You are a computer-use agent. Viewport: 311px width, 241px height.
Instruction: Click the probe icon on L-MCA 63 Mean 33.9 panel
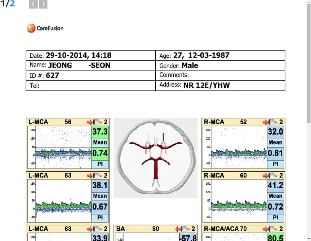(95, 229)
